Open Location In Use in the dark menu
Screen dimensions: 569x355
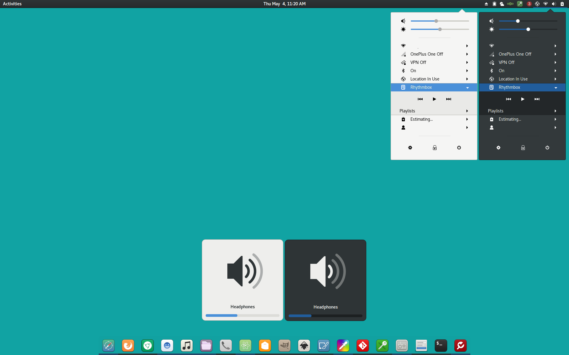pos(522,79)
